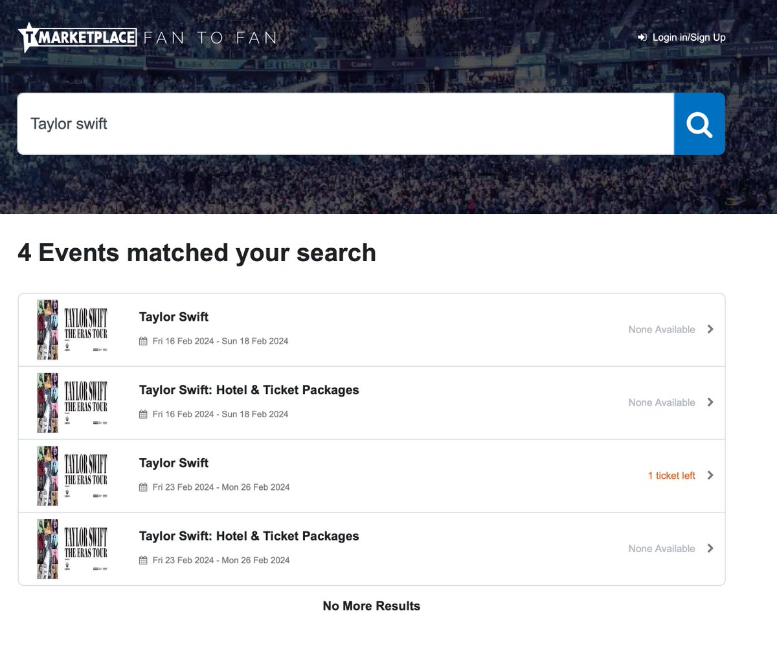Click the blue magnifier search button
The height and width of the screenshot is (659, 777).
[699, 124]
